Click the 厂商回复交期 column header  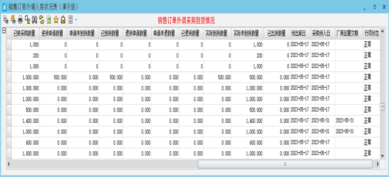[x=349, y=33]
